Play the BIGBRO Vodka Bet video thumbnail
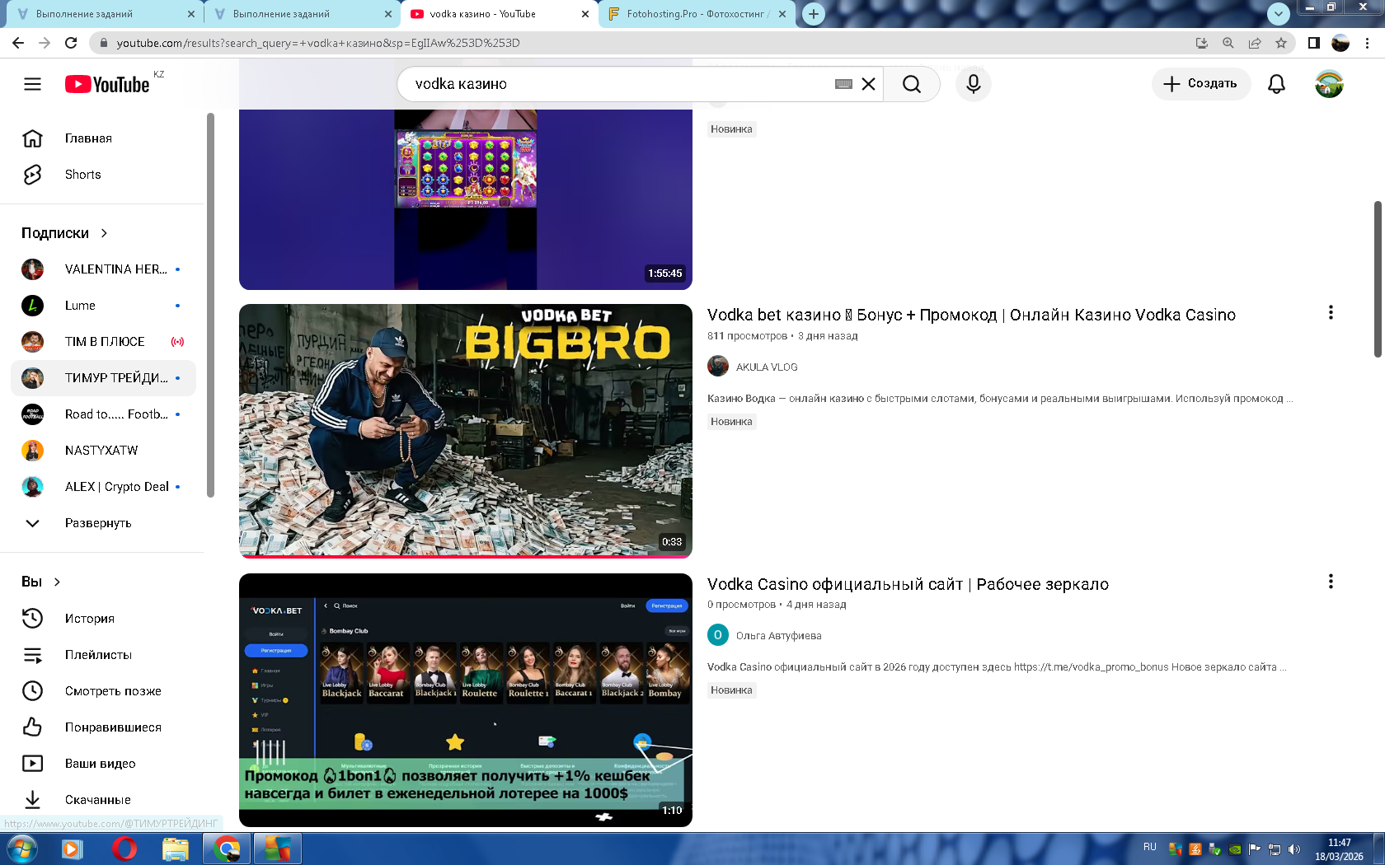This screenshot has height=865, width=1385. coord(465,430)
